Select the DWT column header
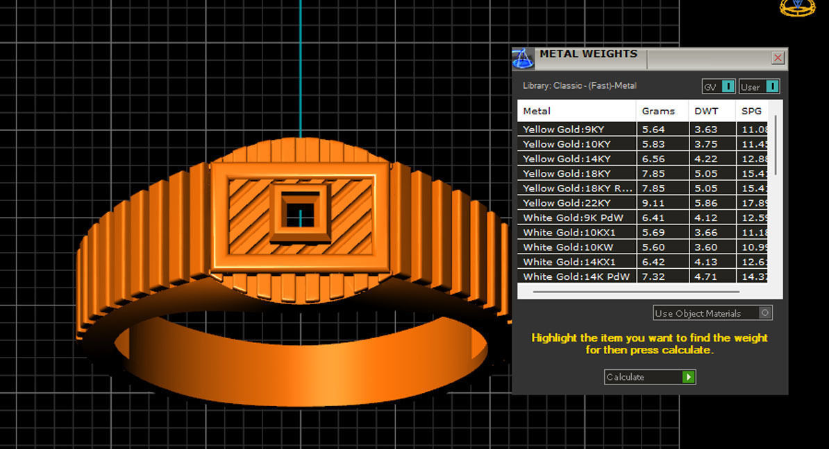Screen dimensions: 829x449 (712, 111)
